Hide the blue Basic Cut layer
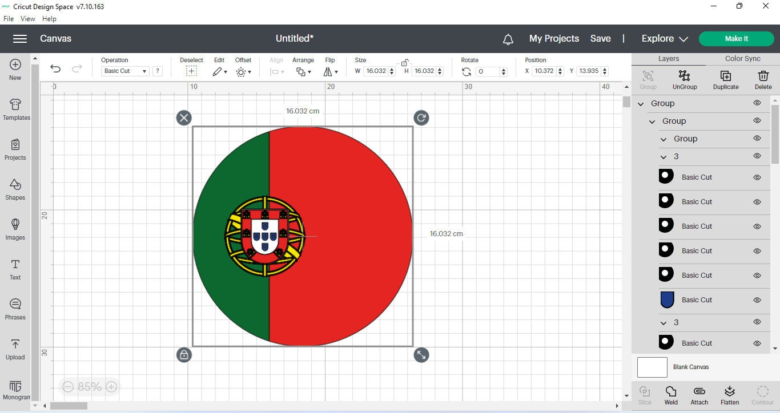 [757, 299]
